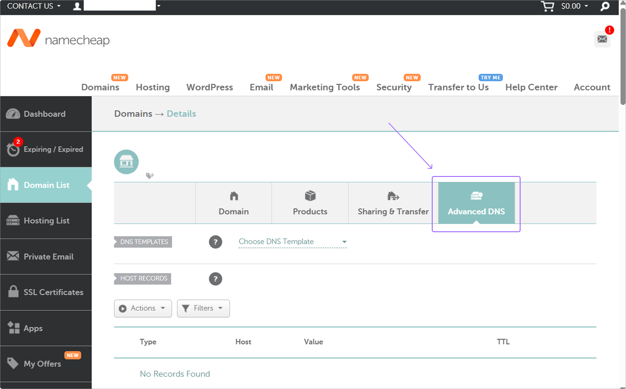Viewport: 626px width, 389px height.
Task: Open DNS Templates help question mark
Action: 215,242
